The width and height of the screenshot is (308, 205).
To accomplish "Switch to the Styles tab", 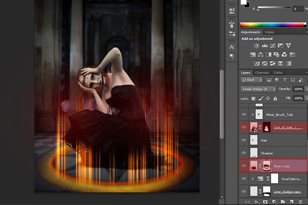I will click(x=270, y=32).
